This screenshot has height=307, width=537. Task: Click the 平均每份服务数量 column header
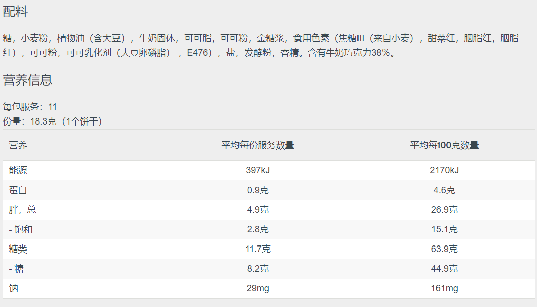[x=258, y=145]
